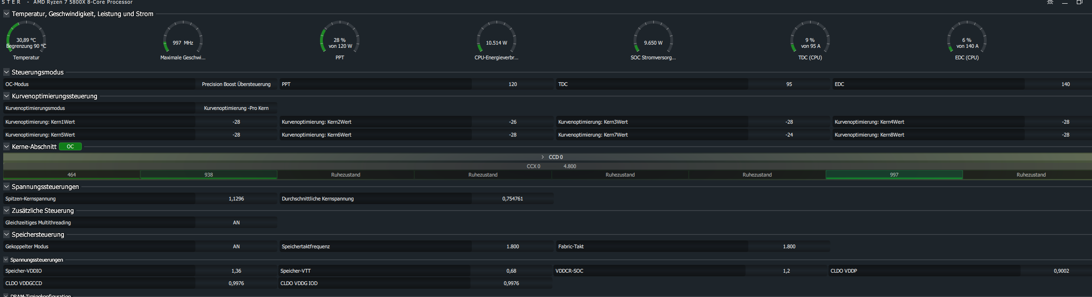Click Kern3Wert curve optimizer value -28

[x=789, y=122]
